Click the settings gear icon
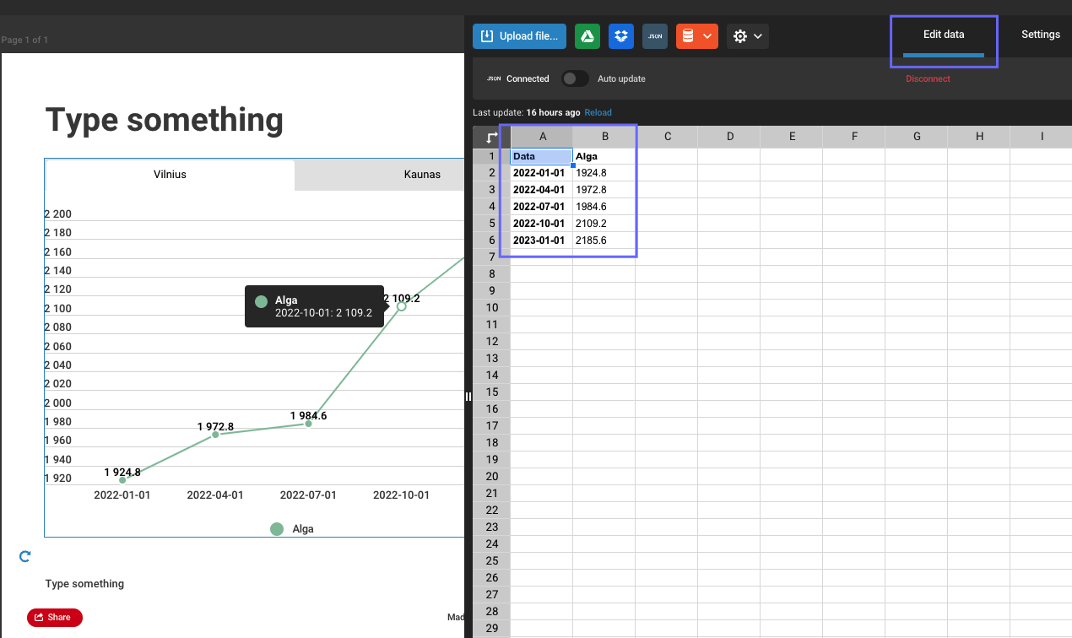The width and height of the screenshot is (1072, 638). 740,35
